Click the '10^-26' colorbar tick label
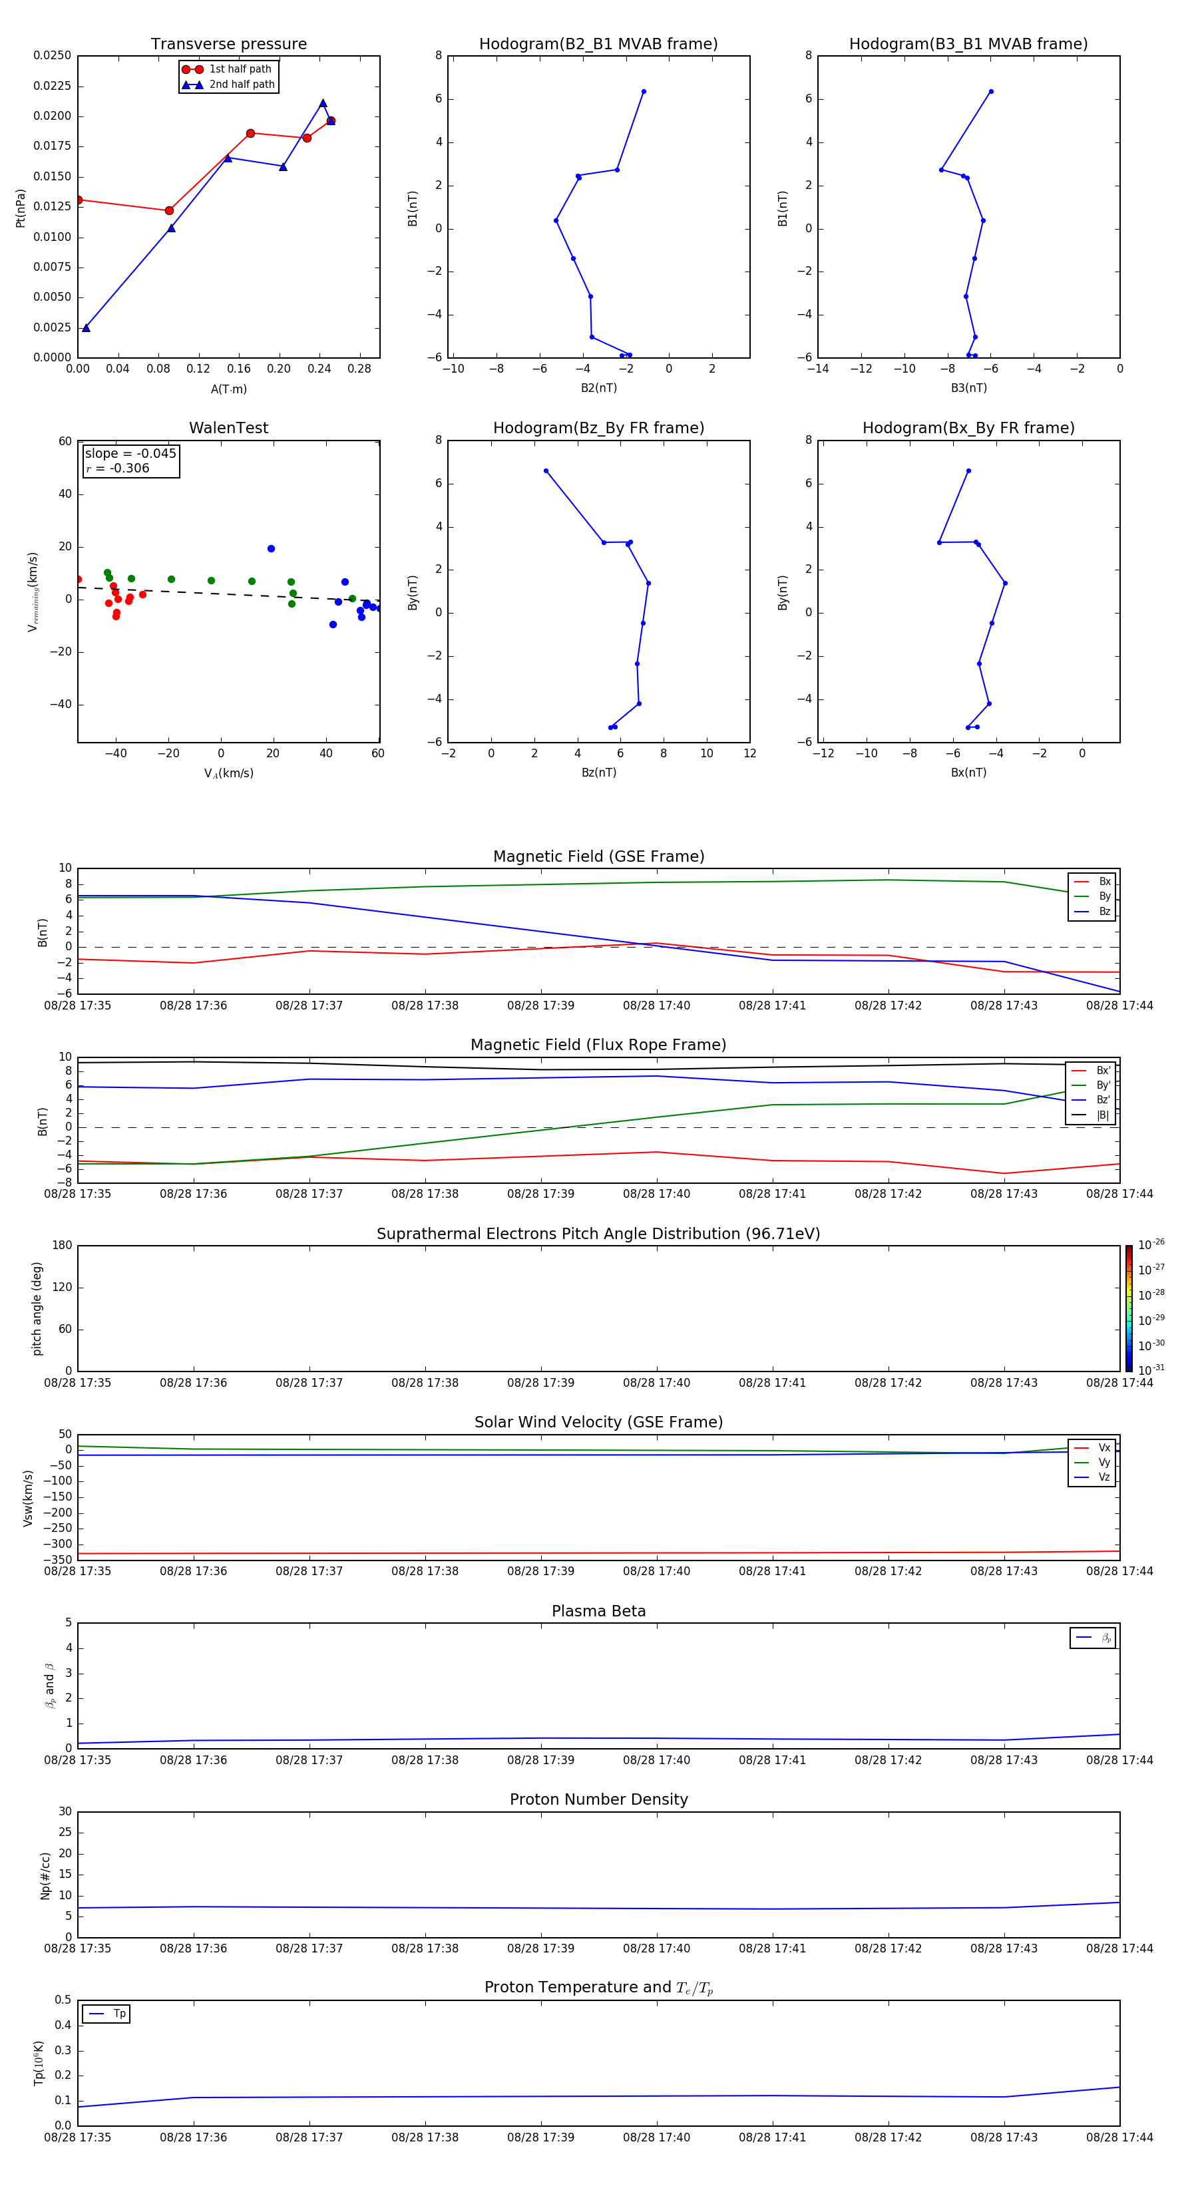 tap(1151, 1244)
